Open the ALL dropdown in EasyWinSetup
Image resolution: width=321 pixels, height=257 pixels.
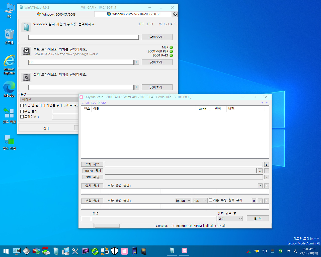(200, 201)
